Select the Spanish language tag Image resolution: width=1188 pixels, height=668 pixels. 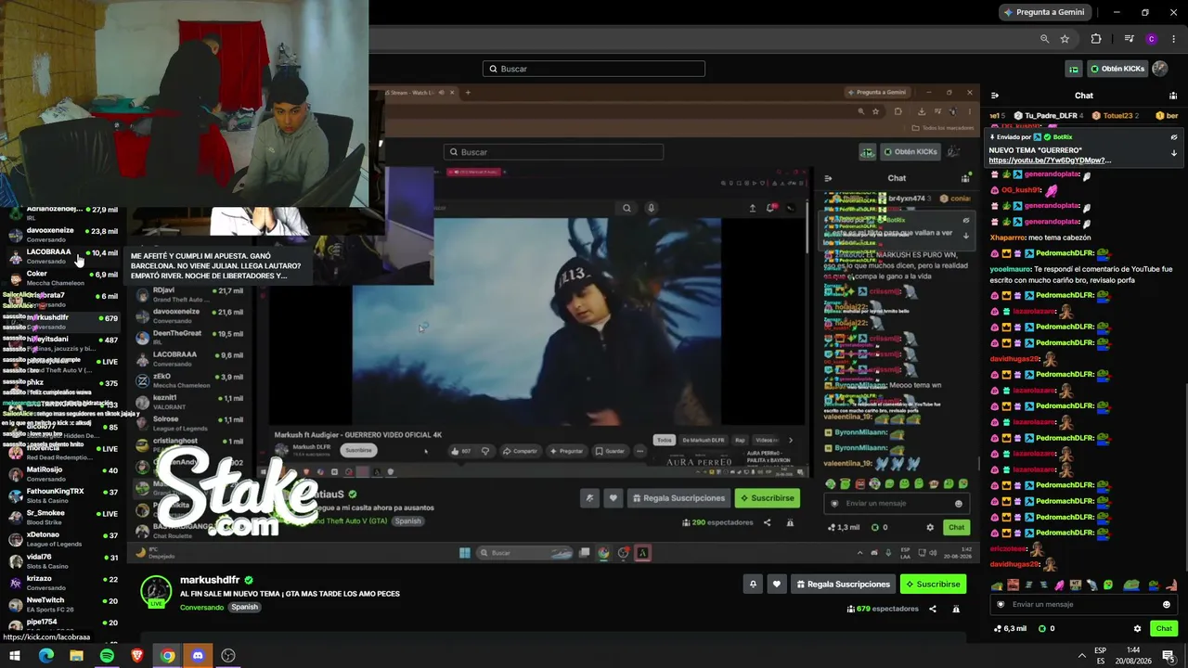[244, 607]
